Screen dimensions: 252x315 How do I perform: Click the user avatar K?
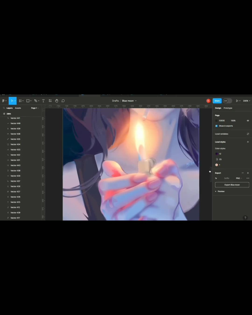click(x=208, y=101)
